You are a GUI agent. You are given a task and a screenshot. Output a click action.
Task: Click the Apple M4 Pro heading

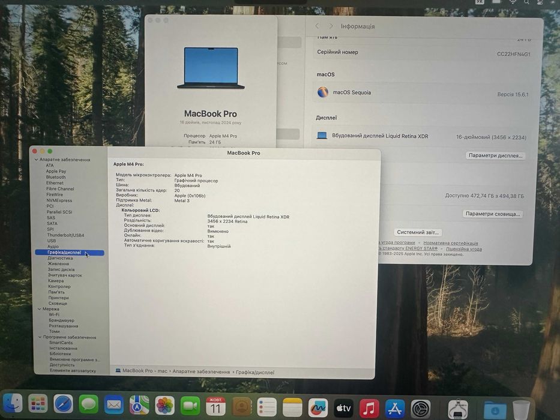point(128,164)
